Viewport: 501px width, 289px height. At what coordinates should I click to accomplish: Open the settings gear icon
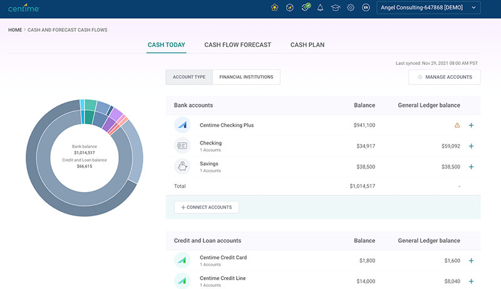pyautogui.click(x=351, y=8)
